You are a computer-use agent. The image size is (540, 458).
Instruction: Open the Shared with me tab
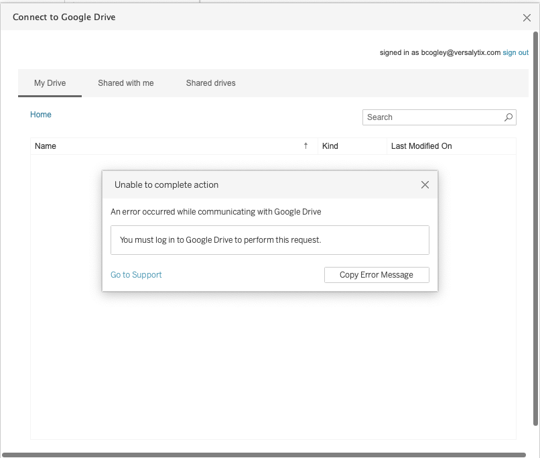126,83
